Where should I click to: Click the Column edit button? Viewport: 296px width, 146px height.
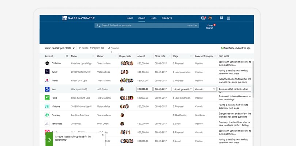click(113, 48)
